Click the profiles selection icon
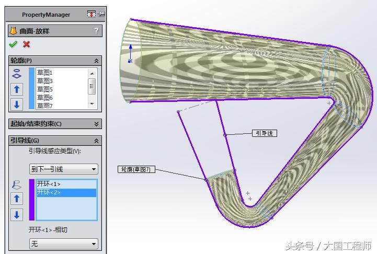Screen dimensions: 377x254 (17, 74)
